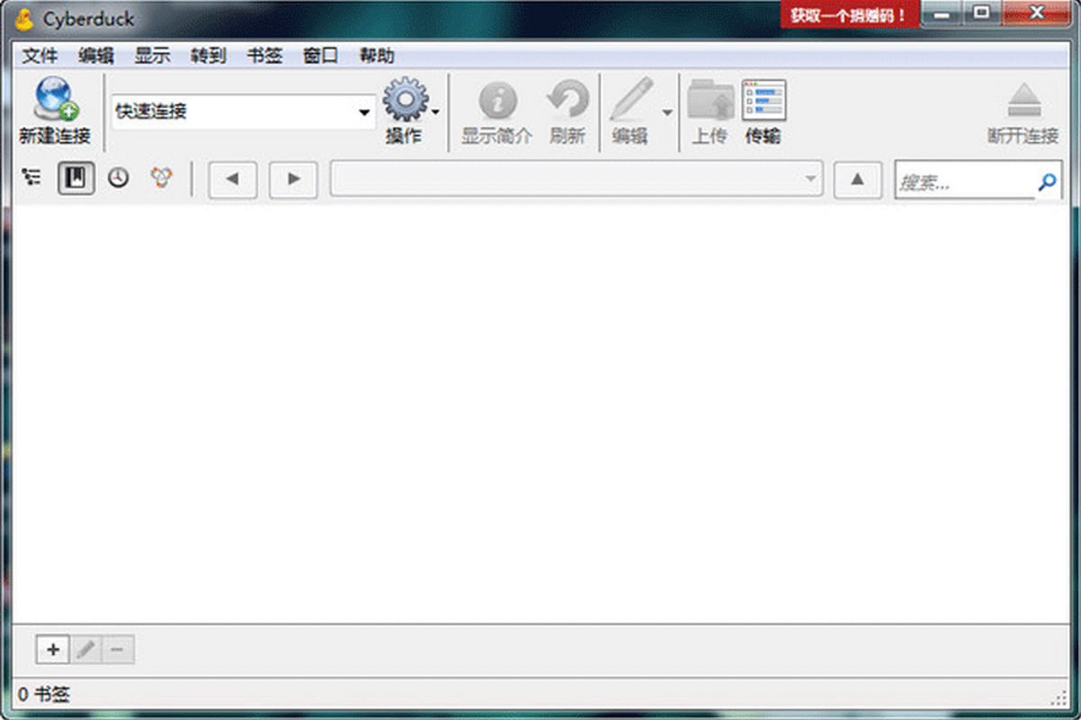
Task: Show the transfers (传输) window icon
Action: 762,99
